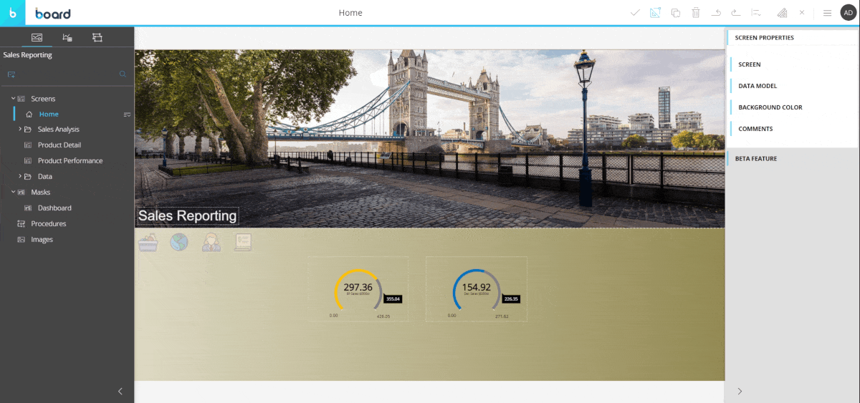Click the checkmark save icon in toolbar
Viewport: 860px width, 403px height.
(x=635, y=13)
